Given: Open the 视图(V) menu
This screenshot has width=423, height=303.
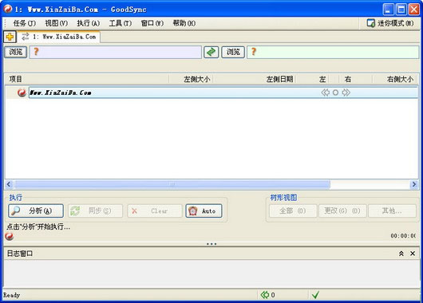Looking at the screenshot, I should tap(57, 23).
